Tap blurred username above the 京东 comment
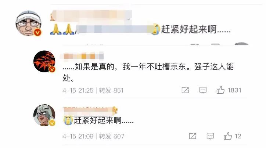The image size is (266, 148). 83,56
